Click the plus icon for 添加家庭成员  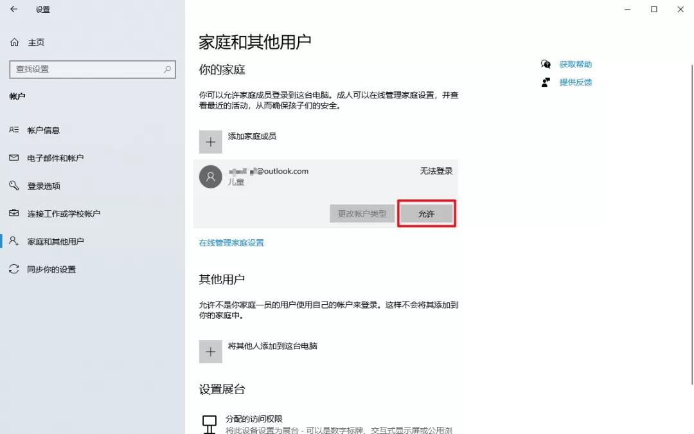click(211, 141)
